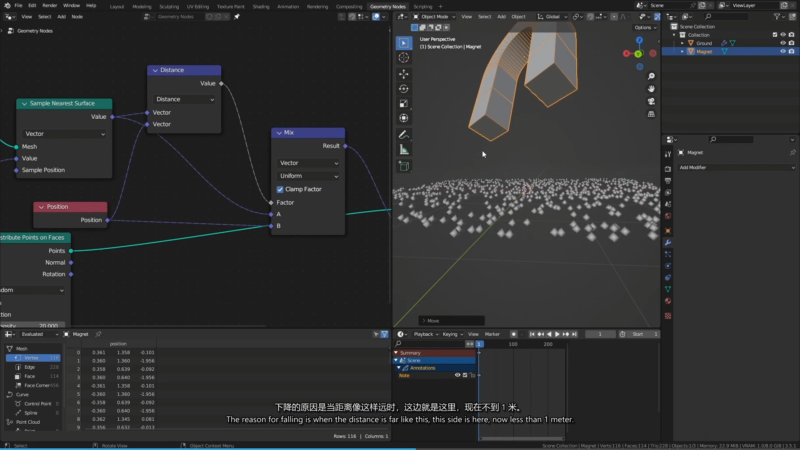Screen dimensions: 800x450
Task: Select the Add Cube tool
Action: click(x=403, y=166)
